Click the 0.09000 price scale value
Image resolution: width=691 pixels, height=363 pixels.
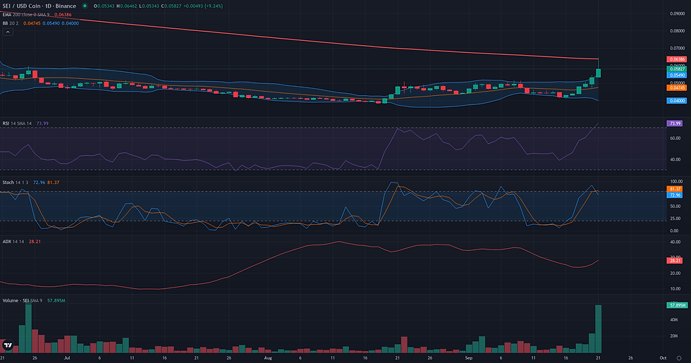coord(678,13)
